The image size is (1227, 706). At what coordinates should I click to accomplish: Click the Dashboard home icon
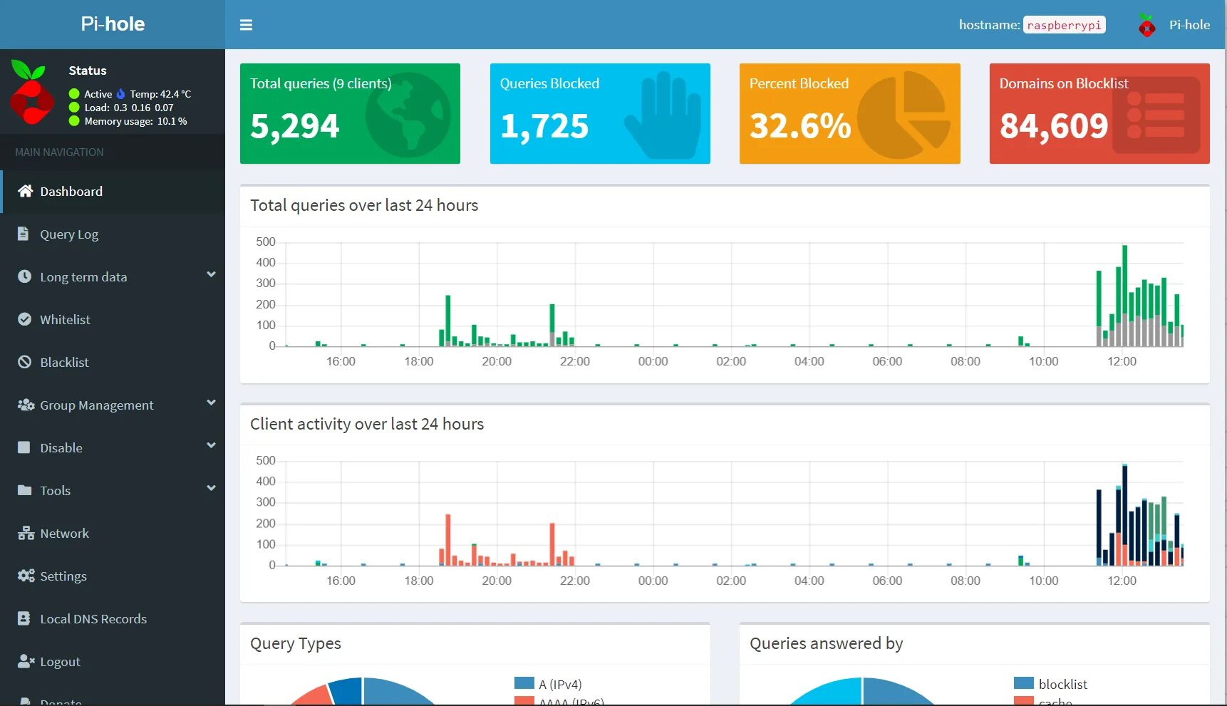25,191
